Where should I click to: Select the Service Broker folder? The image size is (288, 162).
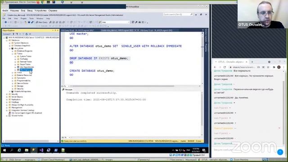click(x=23, y=83)
